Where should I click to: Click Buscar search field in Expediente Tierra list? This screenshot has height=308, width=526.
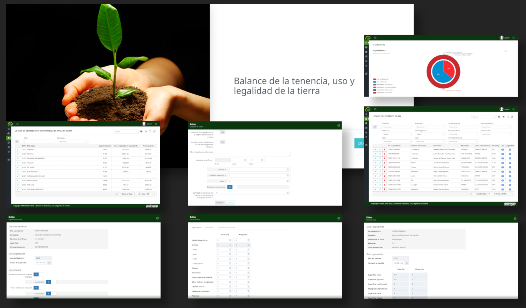[x=483, y=117]
